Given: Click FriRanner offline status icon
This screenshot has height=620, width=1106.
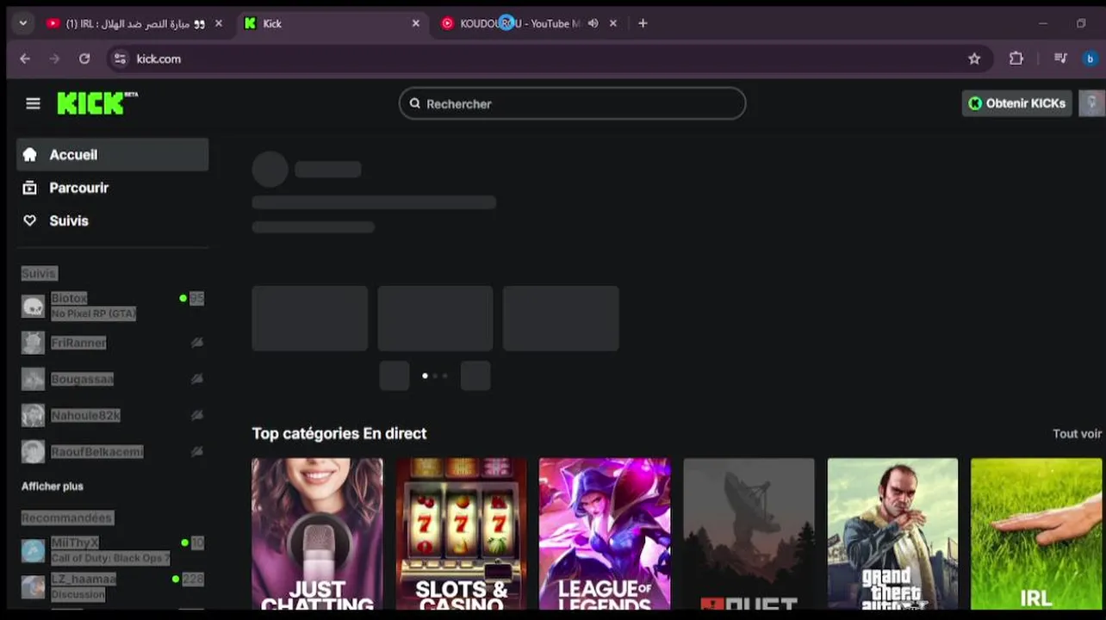Looking at the screenshot, I should click(197, 343).
